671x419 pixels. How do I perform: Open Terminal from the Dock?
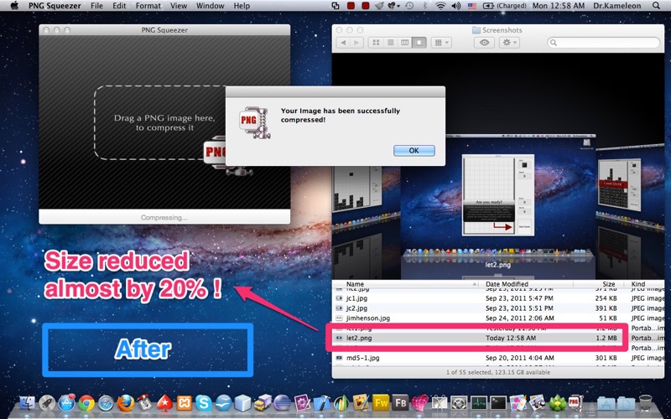coord(498,402)
